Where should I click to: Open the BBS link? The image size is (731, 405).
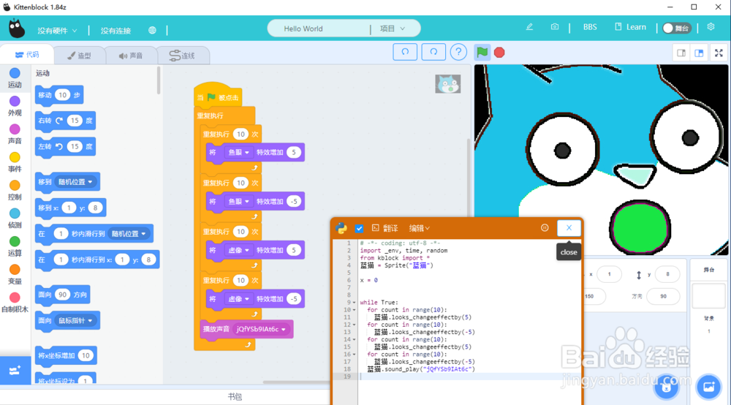pos(590,27)
